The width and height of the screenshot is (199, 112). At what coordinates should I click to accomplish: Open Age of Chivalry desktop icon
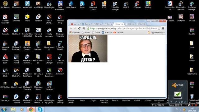tap(60, 99)
